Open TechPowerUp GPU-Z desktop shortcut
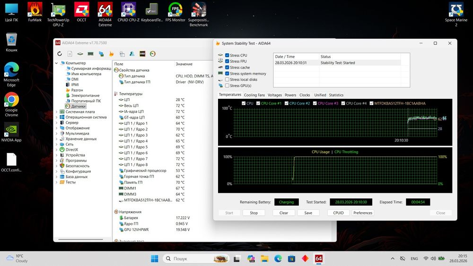473x266 pixels. coord(58,14)
